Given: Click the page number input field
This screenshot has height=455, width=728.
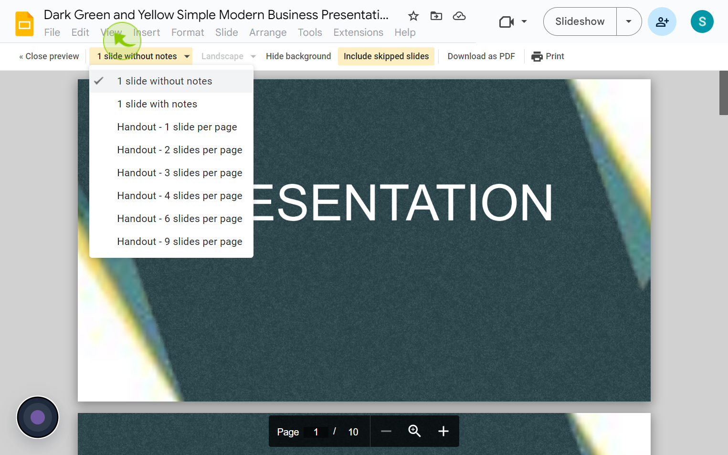Looking at the screenshot, I should pyautogui.click(x=316, y=432).
